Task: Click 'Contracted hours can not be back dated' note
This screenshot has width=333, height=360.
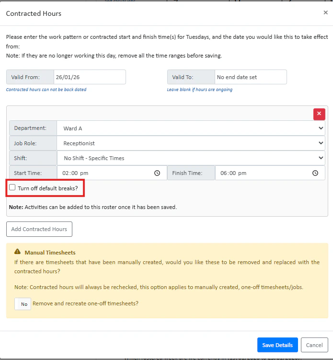Action: click(46, 90)
